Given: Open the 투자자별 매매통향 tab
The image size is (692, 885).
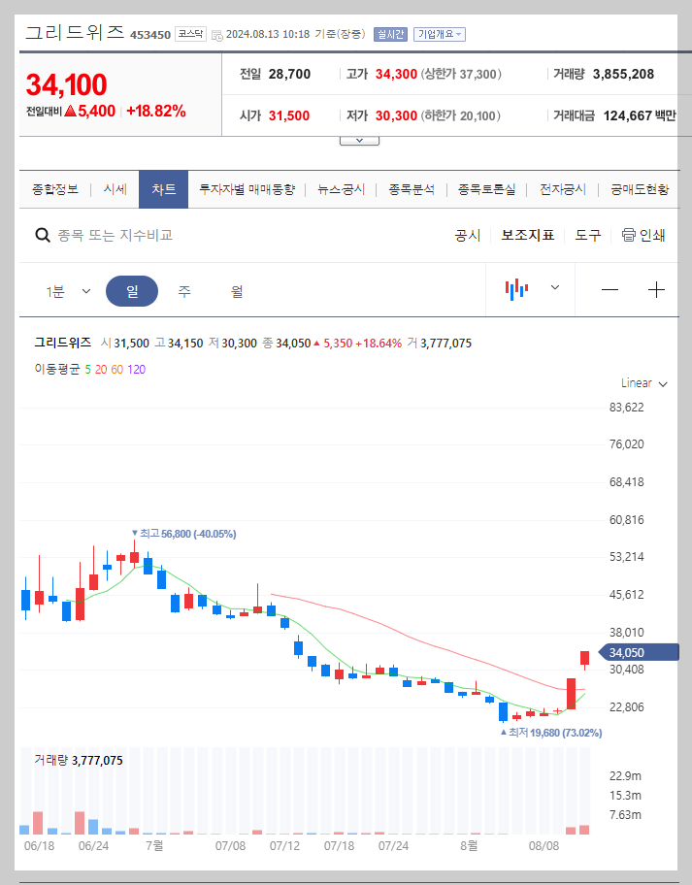Looking at the screenshot, I should (247, 190).
